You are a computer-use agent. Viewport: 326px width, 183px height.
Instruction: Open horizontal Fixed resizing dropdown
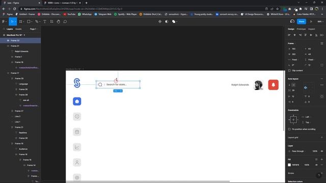[x=293, y=60]
